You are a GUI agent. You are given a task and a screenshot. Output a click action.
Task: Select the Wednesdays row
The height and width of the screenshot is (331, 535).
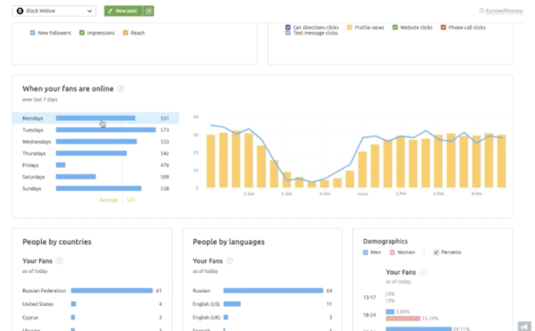pos(95,142)
